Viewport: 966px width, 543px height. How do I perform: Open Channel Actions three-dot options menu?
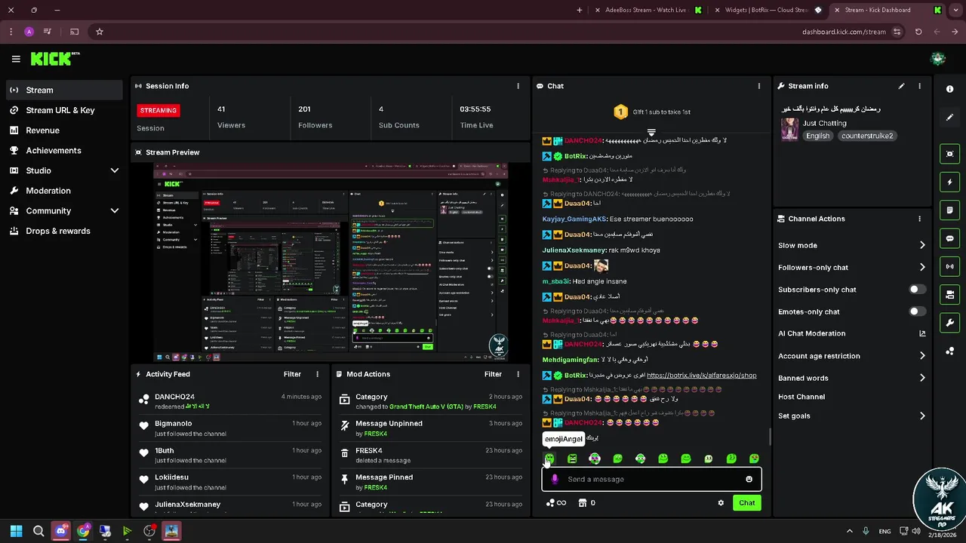tap(919, 219)
